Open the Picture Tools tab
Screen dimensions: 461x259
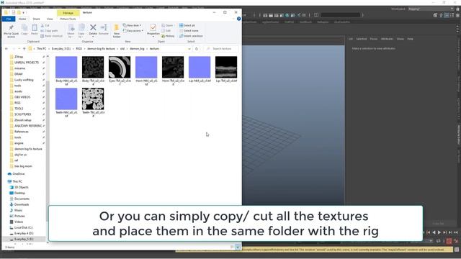click(68, 19)
